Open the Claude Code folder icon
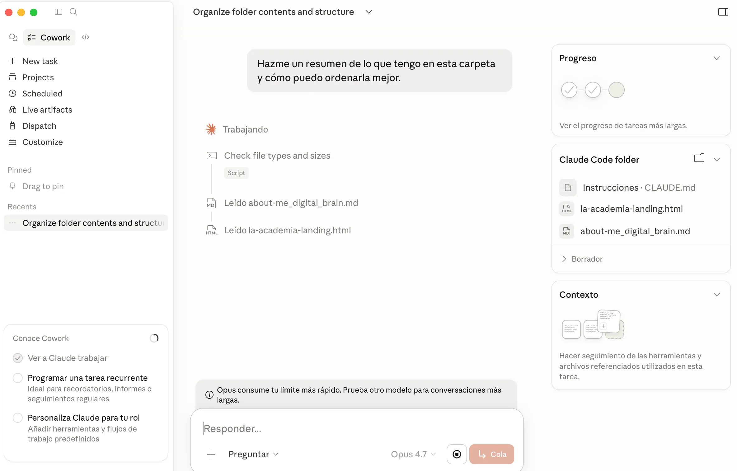Screen dimensions: 737x471 tap(699, 158)
